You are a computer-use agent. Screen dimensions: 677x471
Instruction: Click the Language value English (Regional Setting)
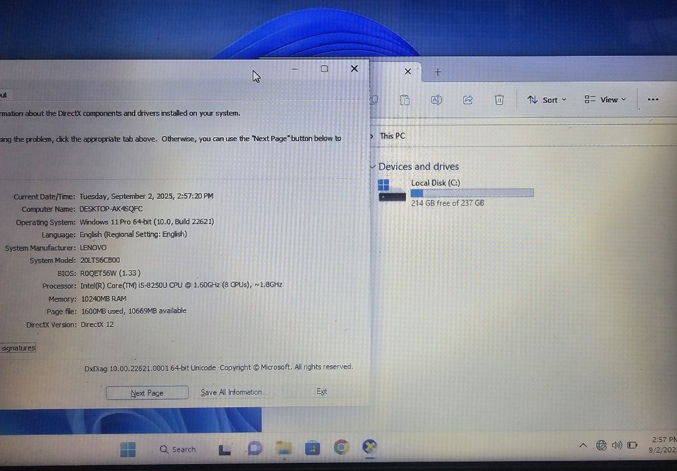134,234
